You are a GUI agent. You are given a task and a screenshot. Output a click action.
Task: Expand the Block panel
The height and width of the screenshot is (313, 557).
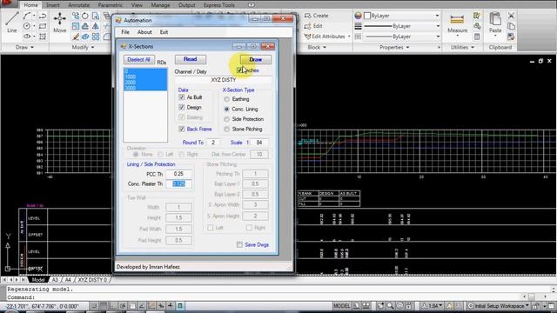pyautogui.click(x=317, y=47)
